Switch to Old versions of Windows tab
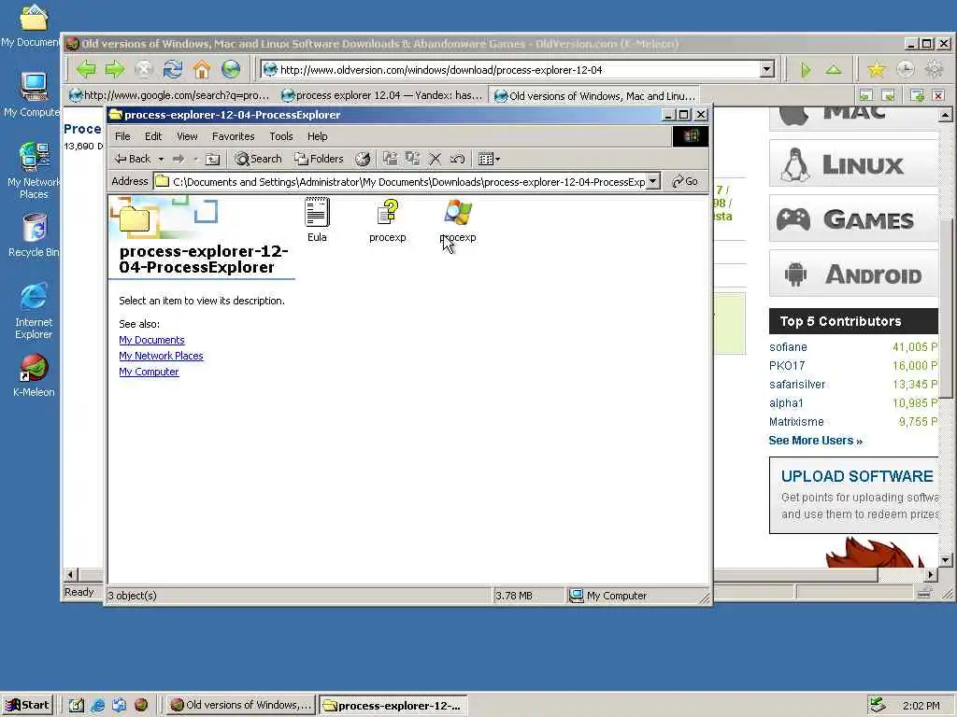The height and width of the screenshot is (717, 957). click(595, 96)
